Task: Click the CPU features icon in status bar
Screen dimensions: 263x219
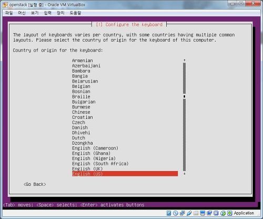Action: pos(216,213)
